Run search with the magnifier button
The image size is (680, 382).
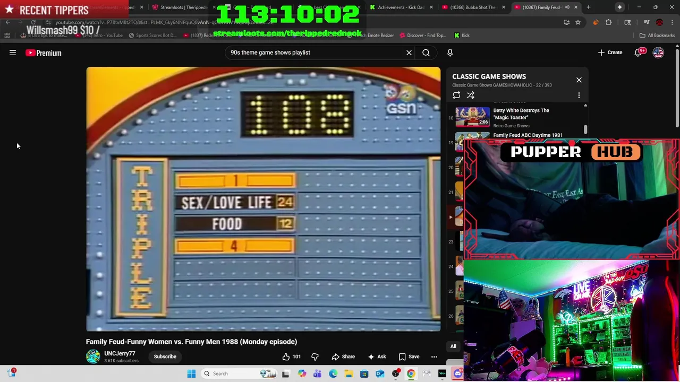click(x=426, y=53)
